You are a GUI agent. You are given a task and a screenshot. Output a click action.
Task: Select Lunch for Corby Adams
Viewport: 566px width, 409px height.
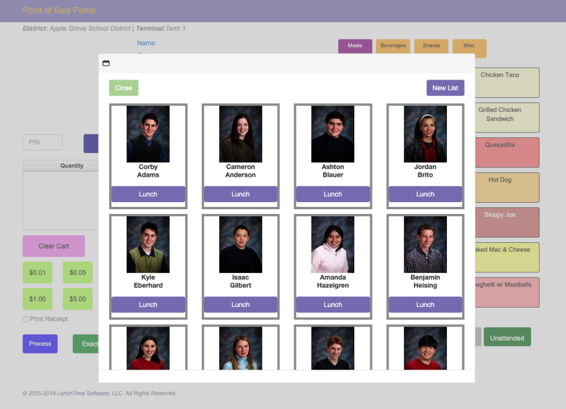(148, 193)
